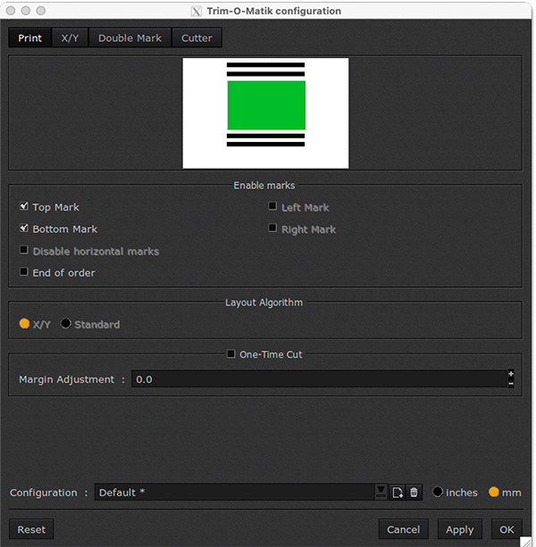Go to the Cutter tab
This screenshot has height=547, width=536.
197,38
